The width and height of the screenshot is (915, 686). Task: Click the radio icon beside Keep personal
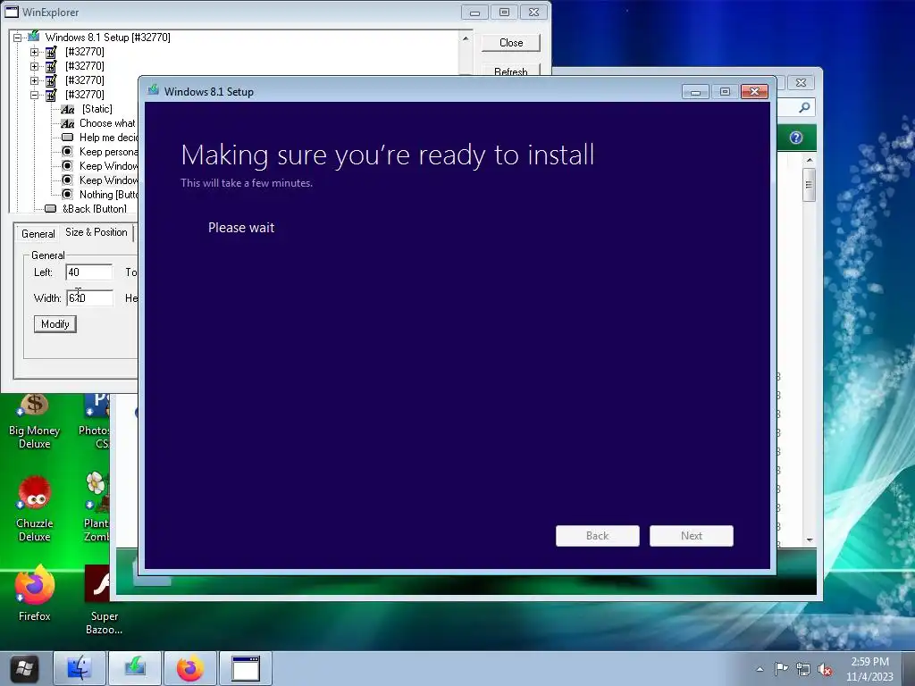(68, 152)
